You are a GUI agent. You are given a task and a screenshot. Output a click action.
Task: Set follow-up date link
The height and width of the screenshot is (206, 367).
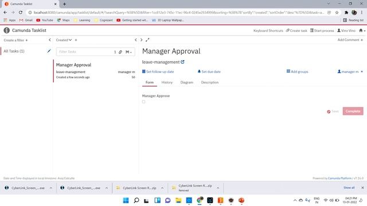pos(158,72)
